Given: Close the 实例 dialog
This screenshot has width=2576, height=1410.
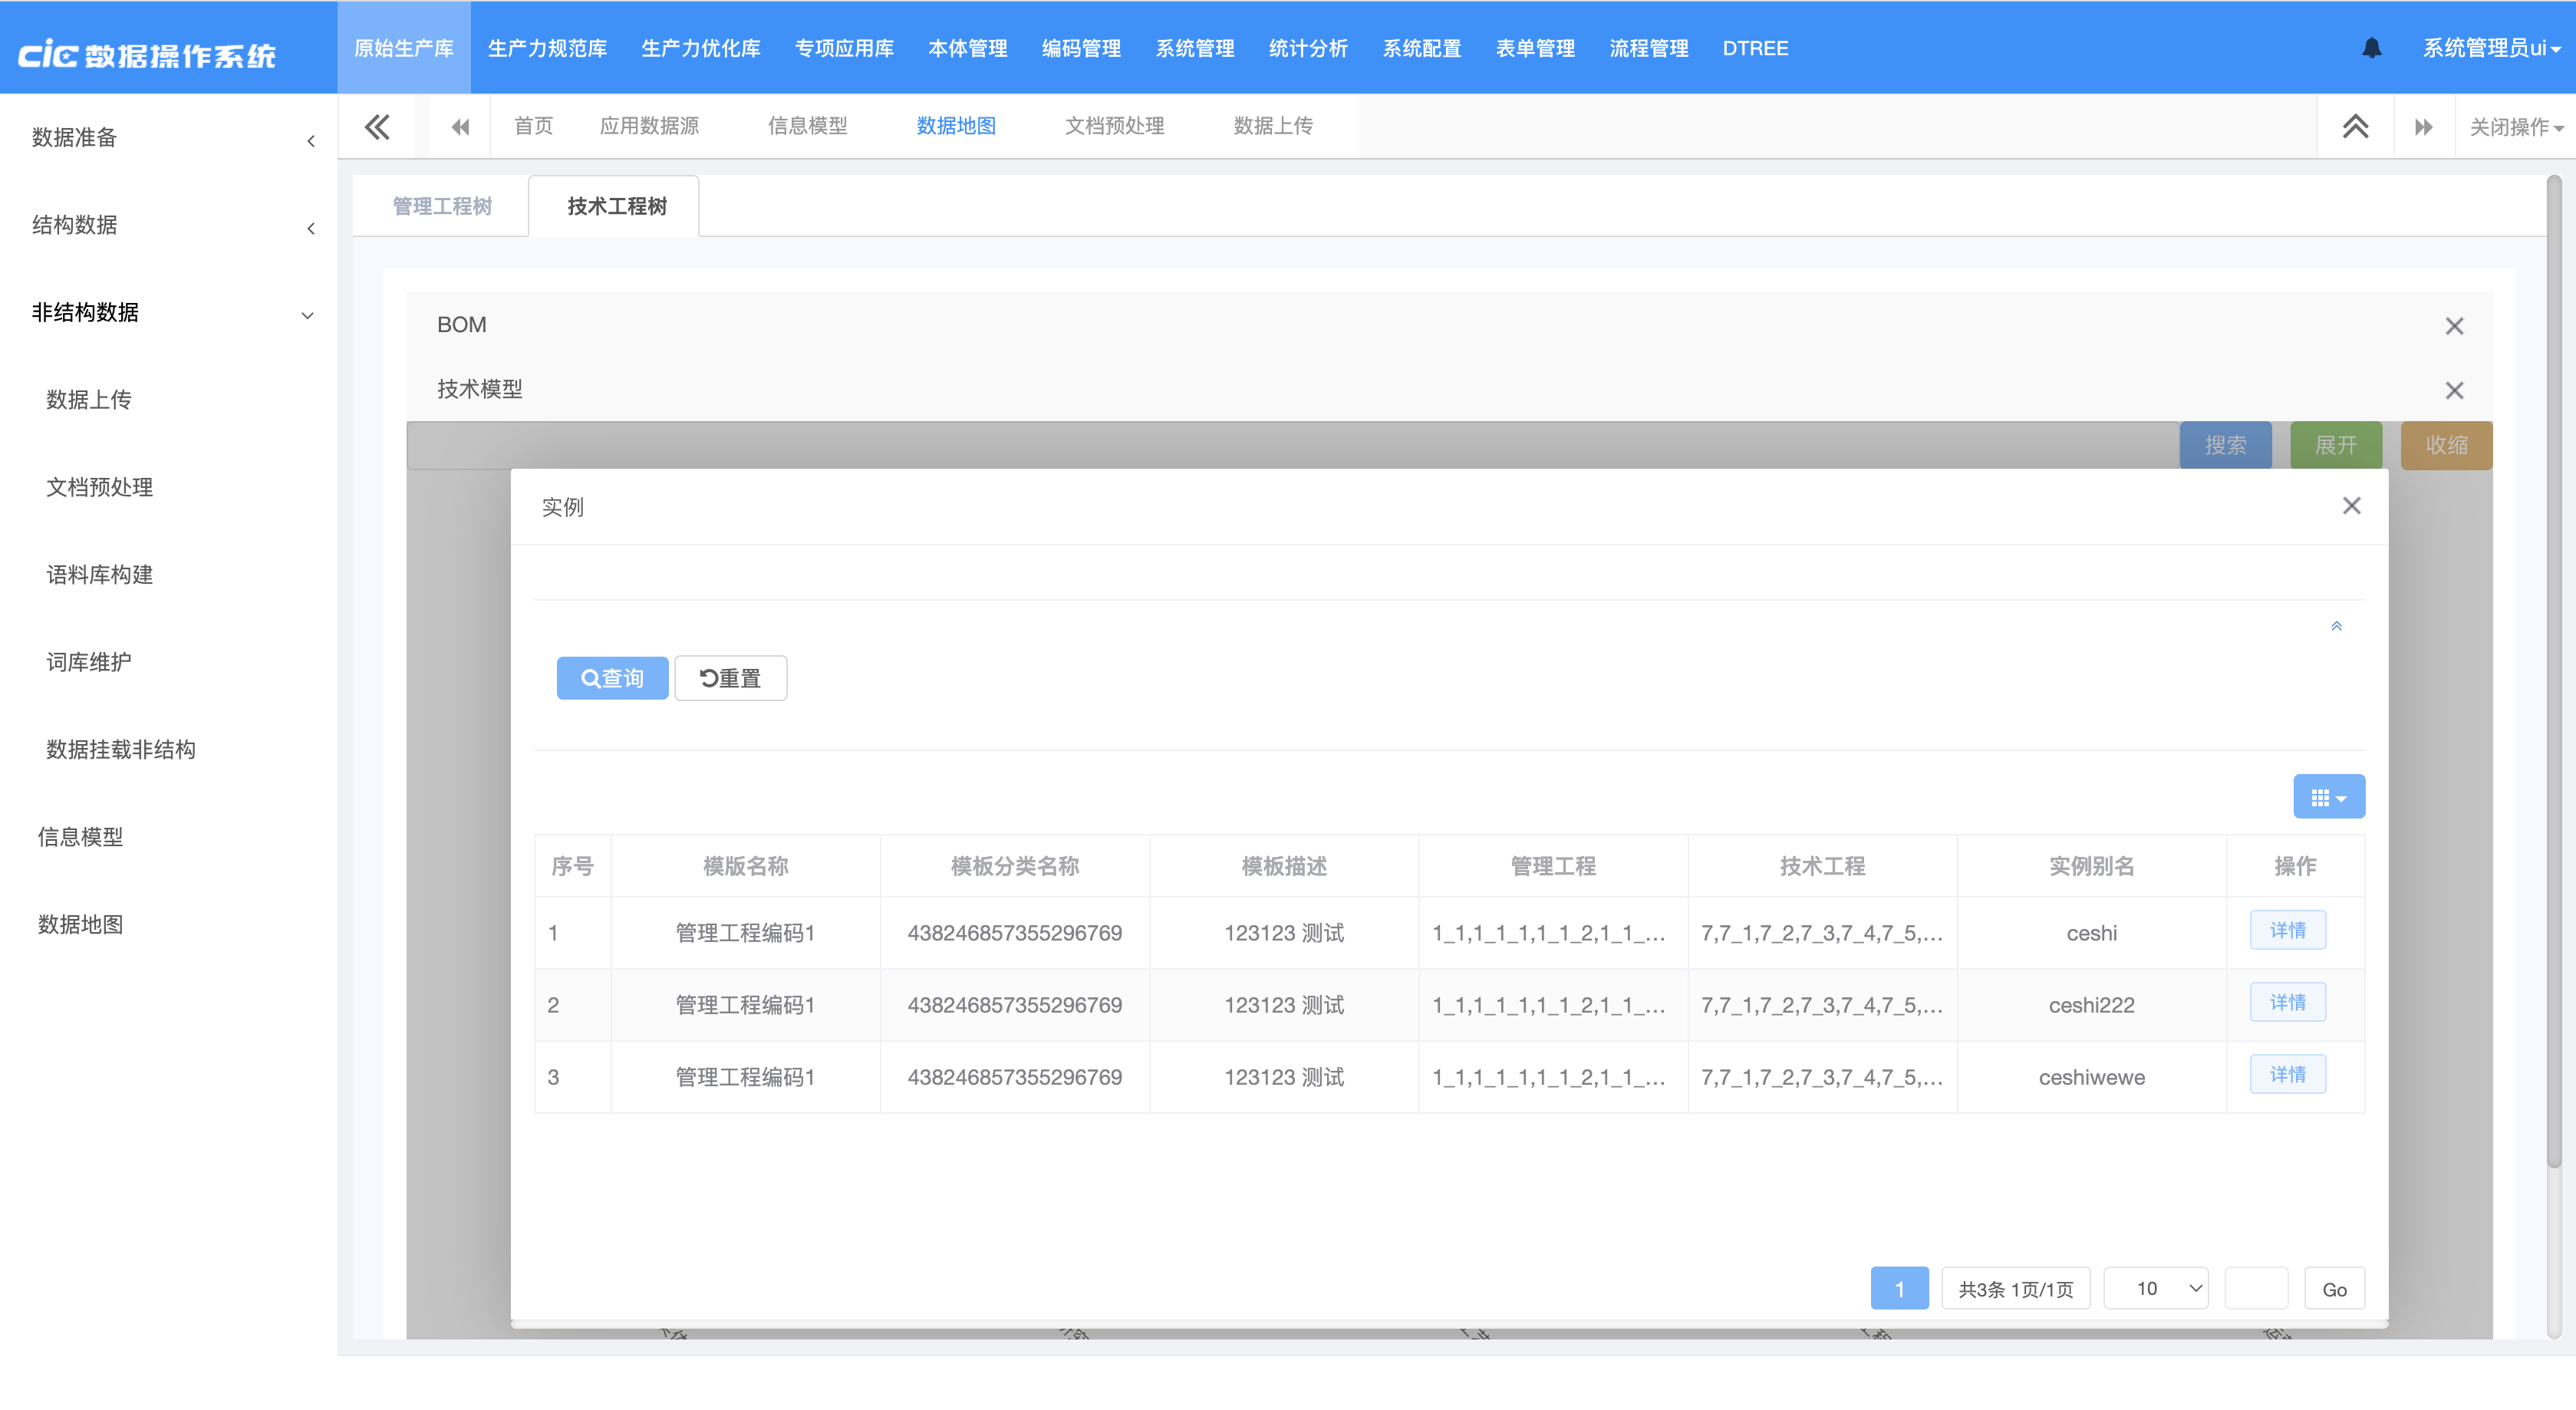Looking at the screenshot, I should 2351,506.
